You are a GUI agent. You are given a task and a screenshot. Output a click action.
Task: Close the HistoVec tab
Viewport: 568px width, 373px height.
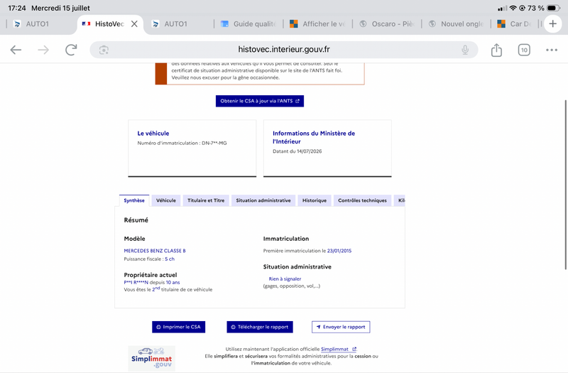pos(134,24)
